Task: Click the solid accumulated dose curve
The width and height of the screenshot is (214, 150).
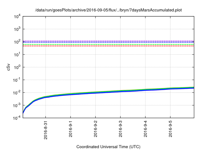Action: (108, 91)
